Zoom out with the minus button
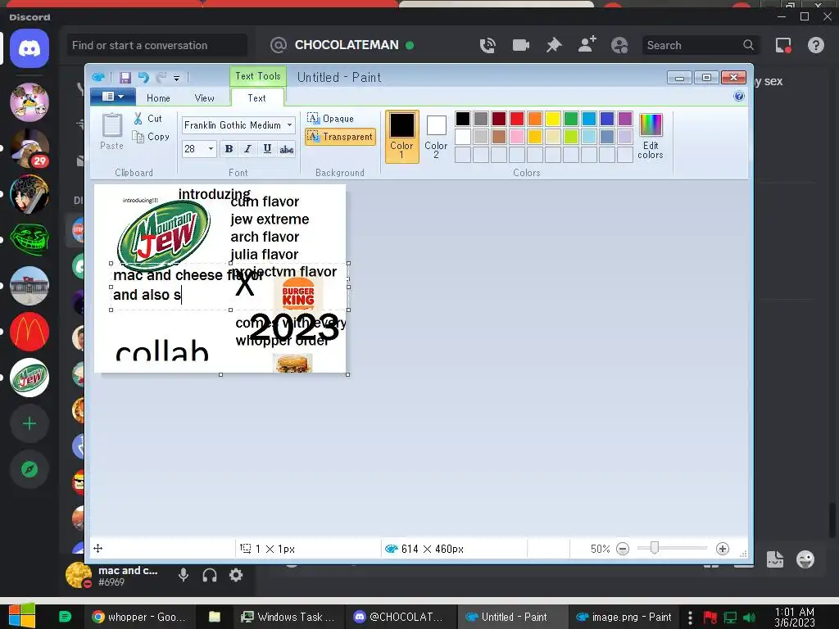Image resolution: width=839 pixels, height=629 pixels. (623, 549)
